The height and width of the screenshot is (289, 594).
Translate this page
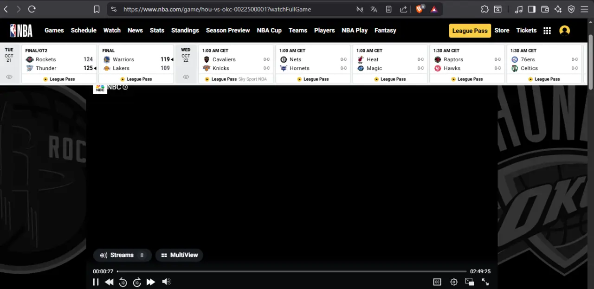click(x=374, y=9)
